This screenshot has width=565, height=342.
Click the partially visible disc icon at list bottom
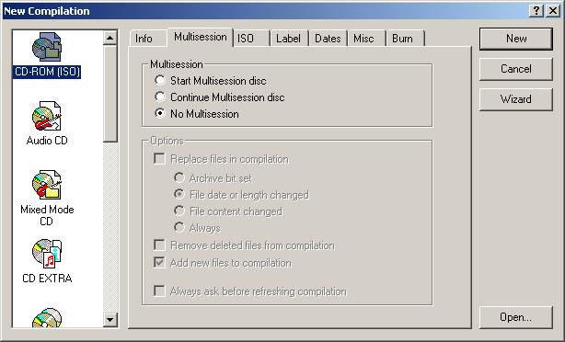47,317
